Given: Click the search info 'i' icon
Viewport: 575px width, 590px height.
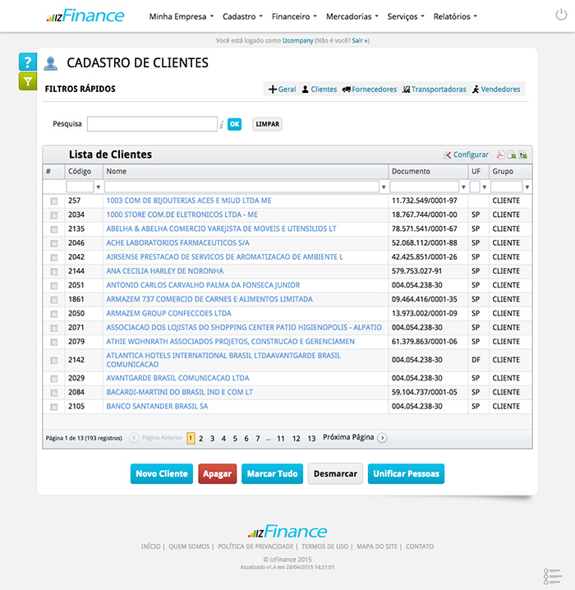Looking at the screenshot, I should tap(222, 124).
